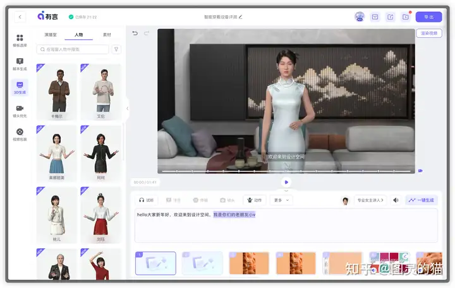Select the female character in red skirt
The width and height of the screenshot is (455, 288).
[x=100, y=215]
